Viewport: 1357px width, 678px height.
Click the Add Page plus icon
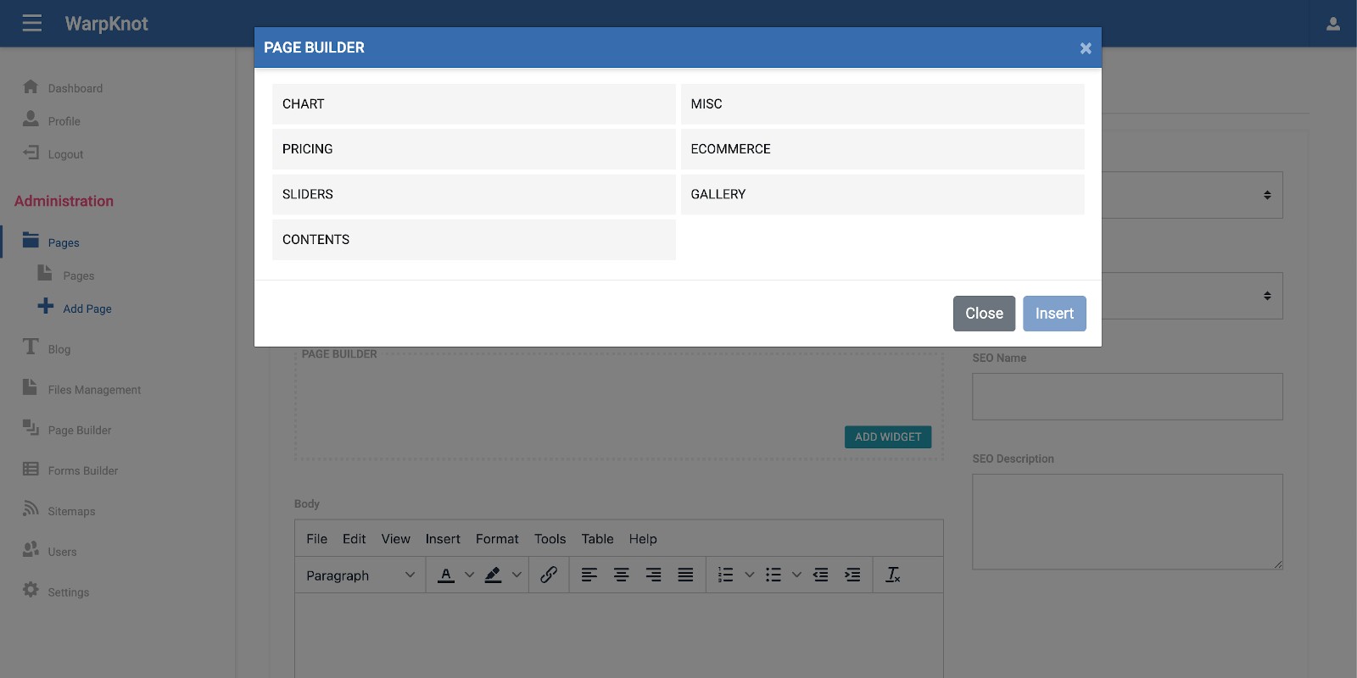tap(46, 306)
